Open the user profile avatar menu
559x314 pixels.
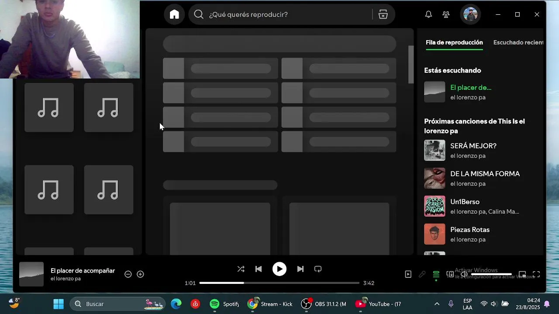pos(470,14)
